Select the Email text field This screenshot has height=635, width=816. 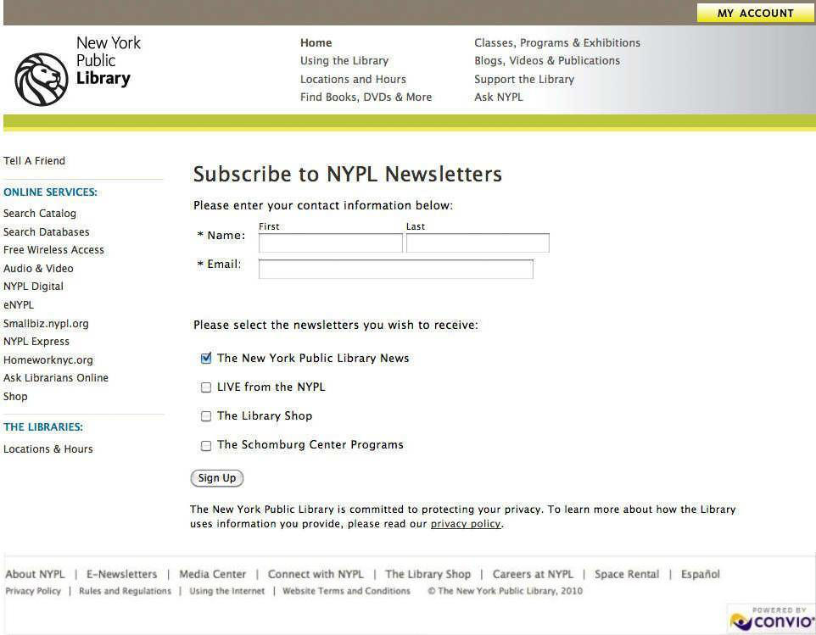pyautogui.click(x=395, y=270)
